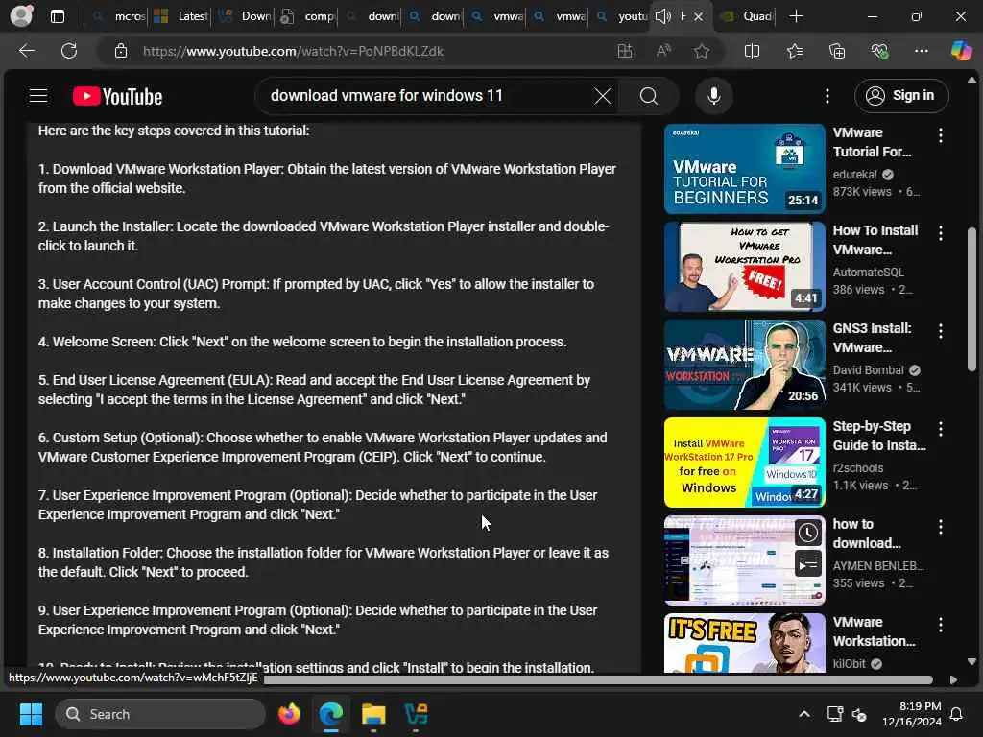The height and width of the screenshot is (737, 983).
Task: Open Browser essentials heart icon
Action: tap(879, 51)
